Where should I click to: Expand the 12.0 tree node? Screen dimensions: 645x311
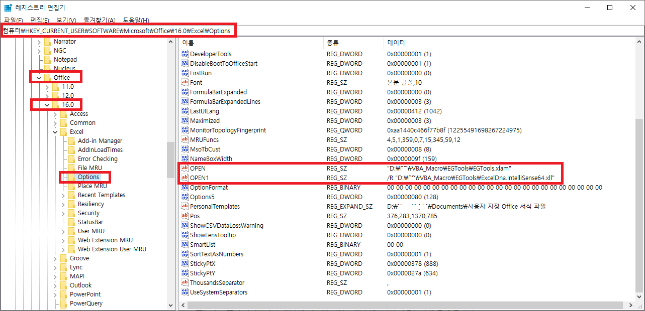[x=47, y=96]
